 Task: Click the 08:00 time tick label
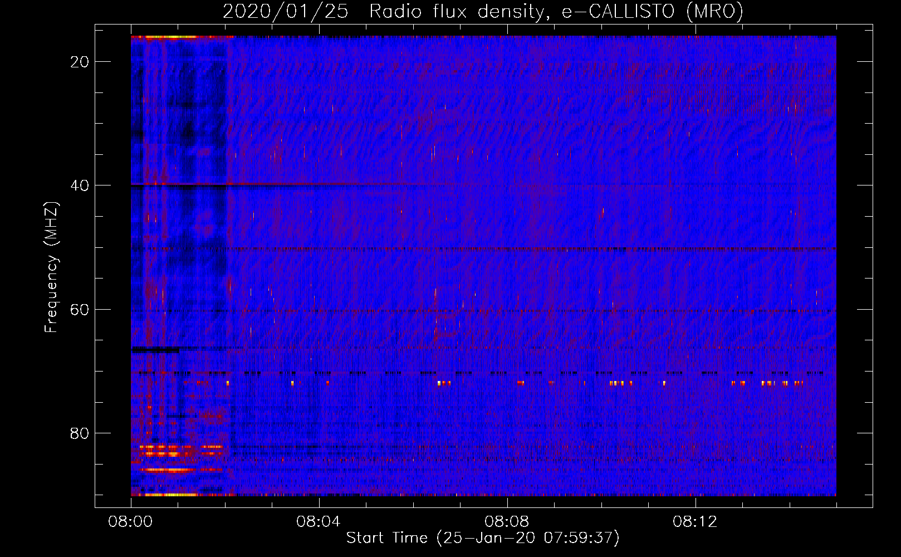pyautogui.click(x=131, y=522)
